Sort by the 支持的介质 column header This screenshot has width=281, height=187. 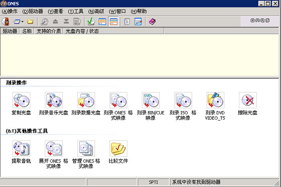49,31
